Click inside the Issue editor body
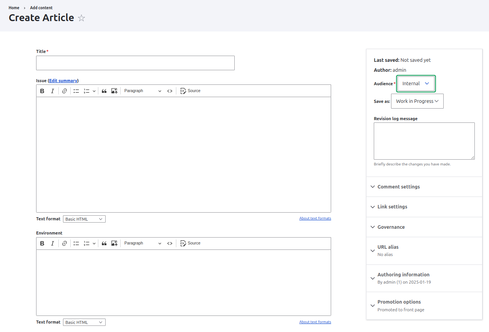 [184, 155]
